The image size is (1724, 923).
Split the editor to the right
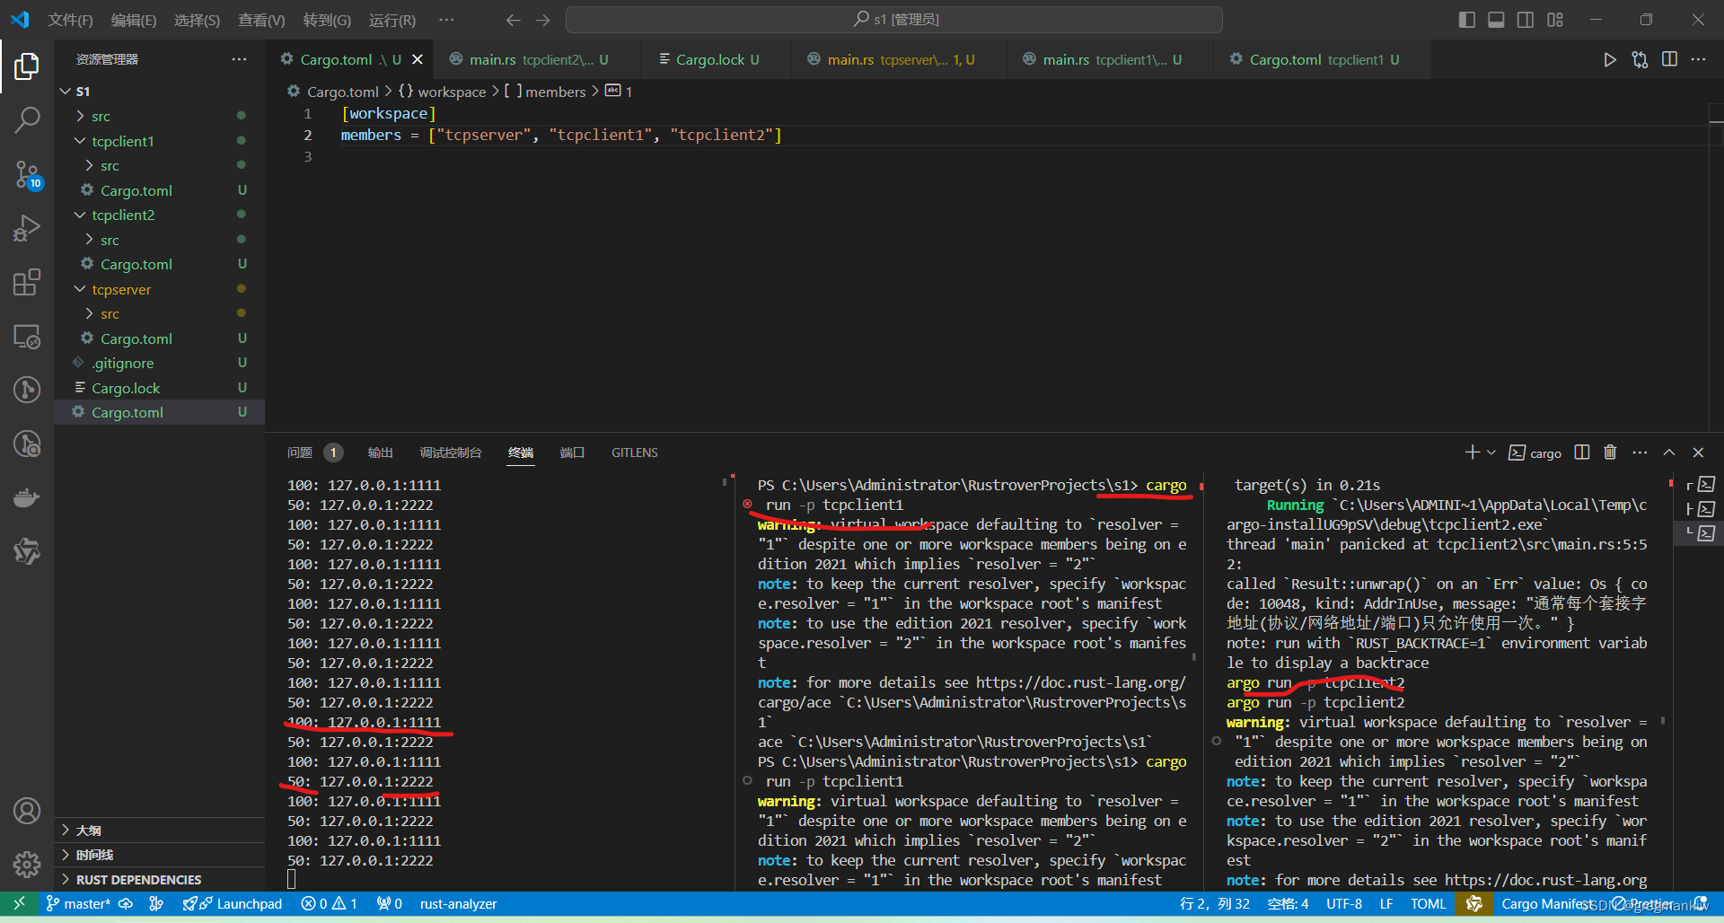[x=1669, y=59]
